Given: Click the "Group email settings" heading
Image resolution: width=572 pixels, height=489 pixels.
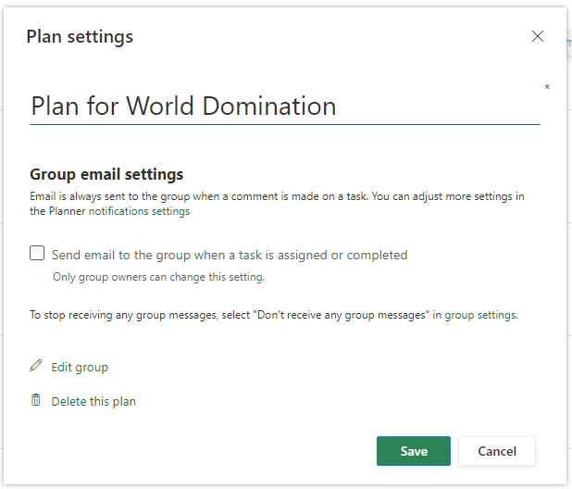Looking at the screenshot, I should click(x=106, y=174).
